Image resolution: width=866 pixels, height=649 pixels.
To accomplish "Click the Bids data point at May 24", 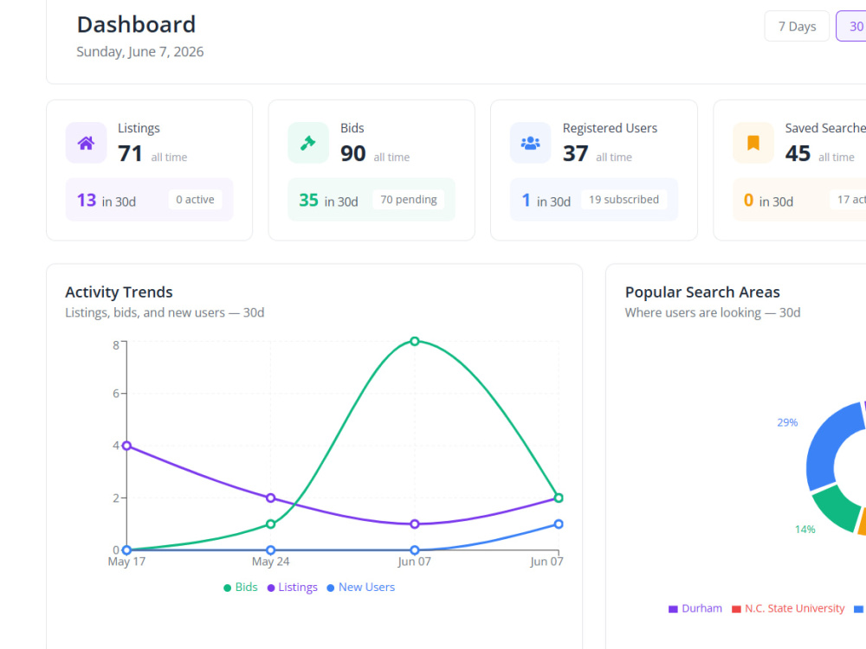I will pyautogui.click(x=270, y=524).
